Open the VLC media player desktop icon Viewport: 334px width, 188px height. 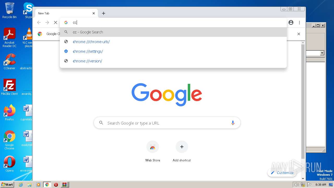pos(28,38)
